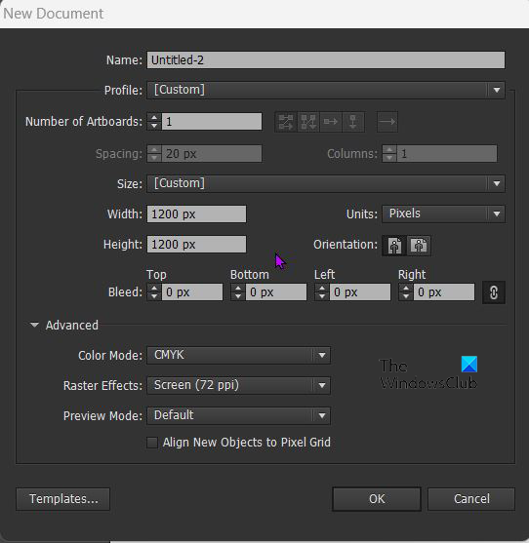Open the Profile dropdown
The image size is (529, 543).
[x=326, y=90]
